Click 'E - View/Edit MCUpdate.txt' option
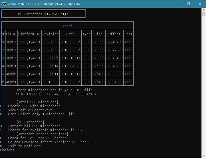 [x=26, y=110]
